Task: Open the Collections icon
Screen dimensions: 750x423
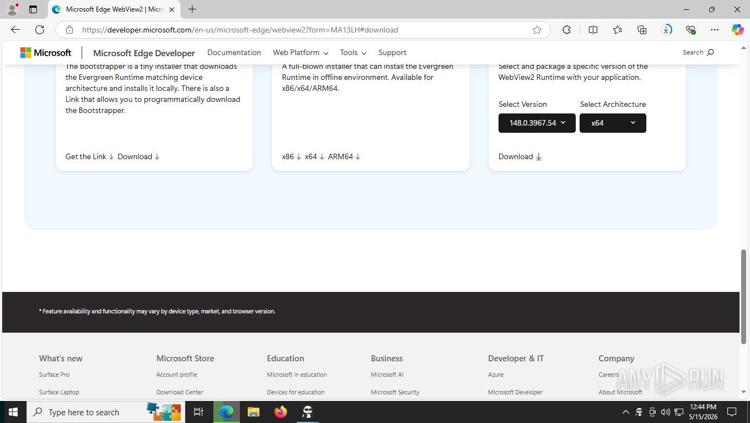Action: (642, 30)
